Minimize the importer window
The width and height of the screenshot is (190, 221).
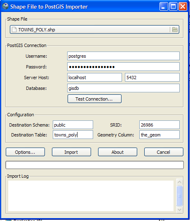click(164, 7)
